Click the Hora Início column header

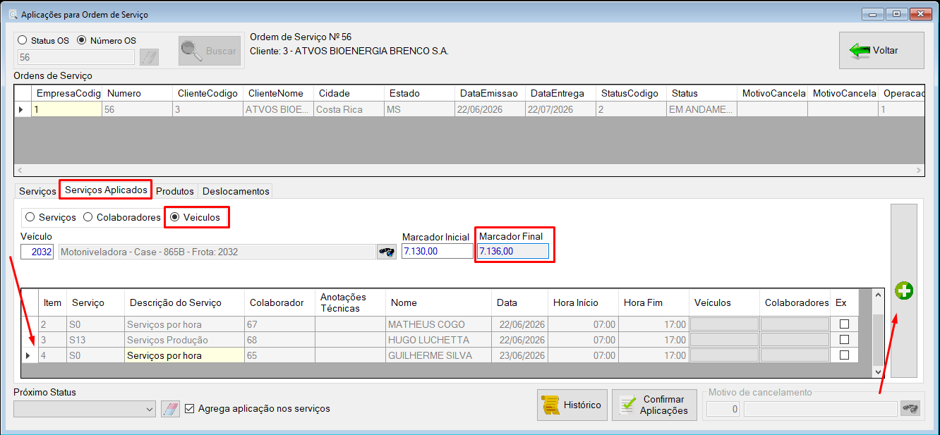(x=583, y=302)
